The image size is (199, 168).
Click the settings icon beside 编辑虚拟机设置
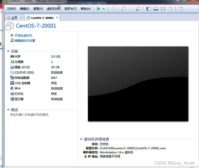pos(12,40)
